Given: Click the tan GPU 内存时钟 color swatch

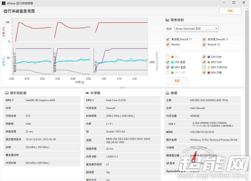Looking at the screenshot, I should tap(209, 67).
